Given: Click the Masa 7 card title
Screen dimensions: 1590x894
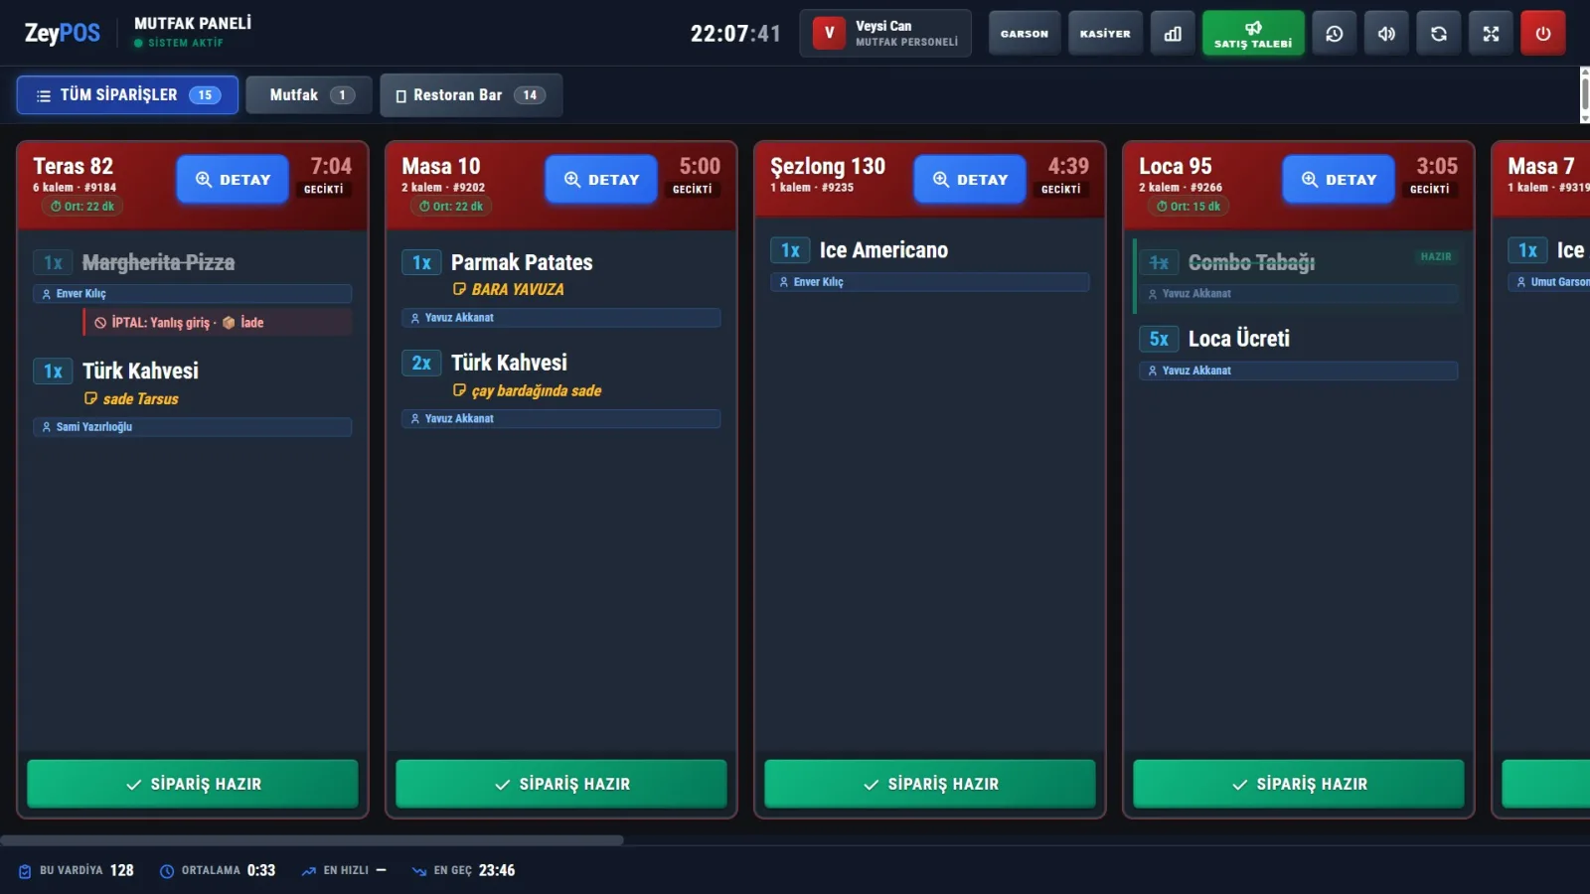Looking at the screenshot, I should pyautogui.click(x=1541, y=166).
